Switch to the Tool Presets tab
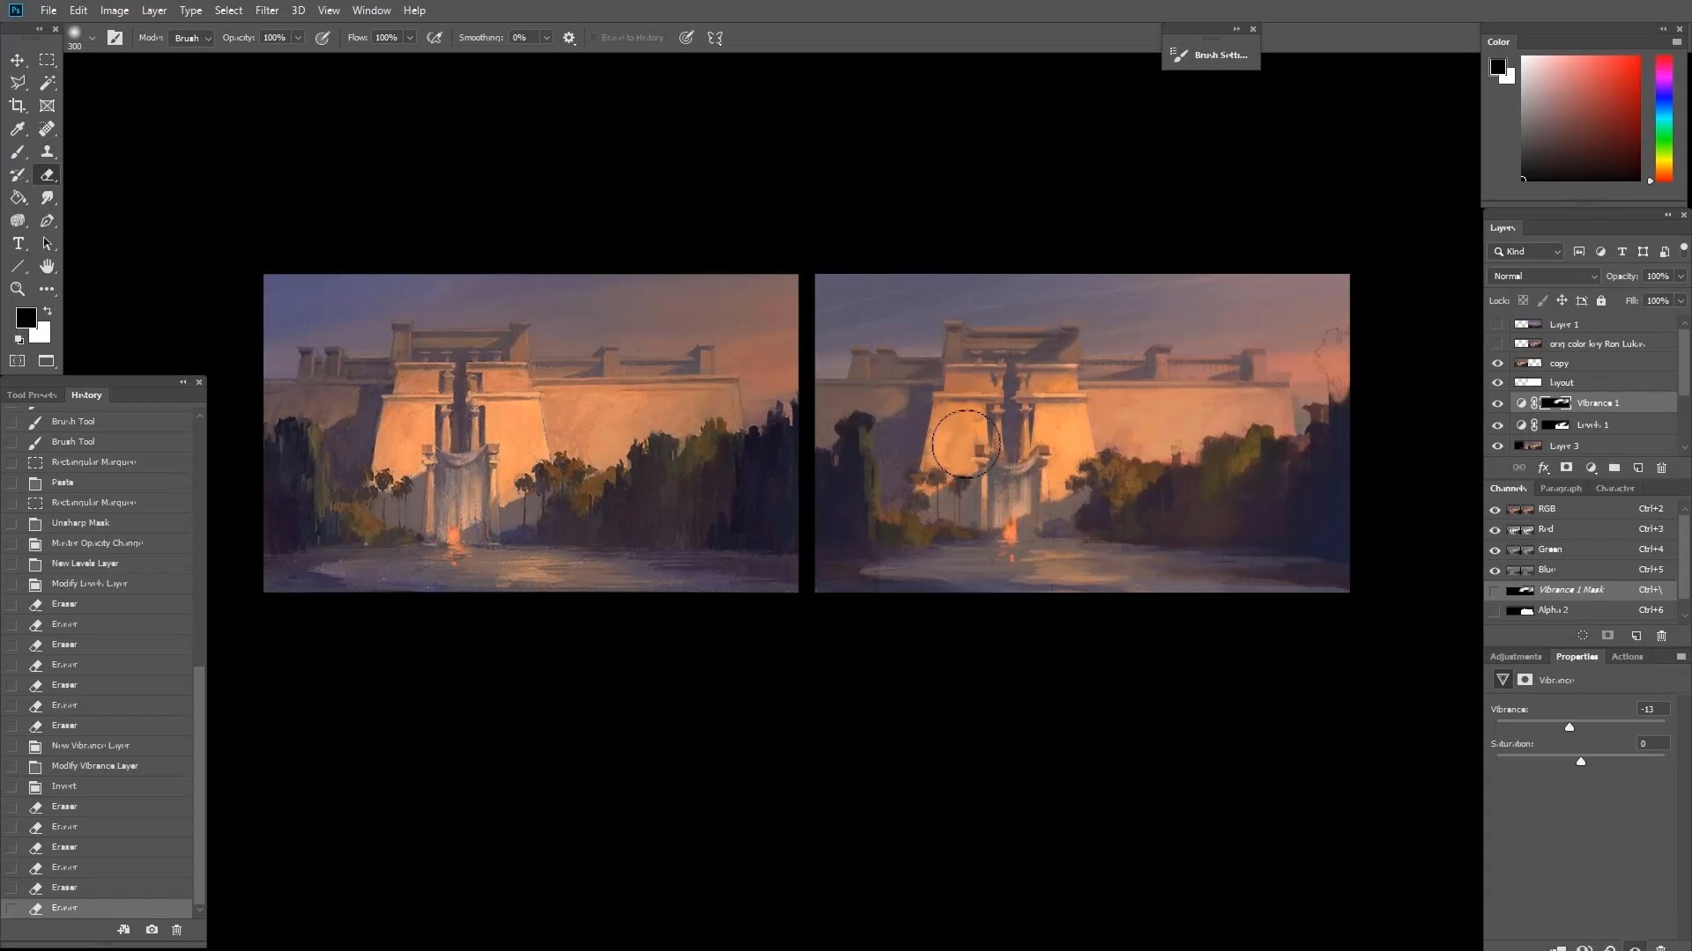The height and width of the screenshot is (951, 1692). pyautogui.click(x=32, y=395)
